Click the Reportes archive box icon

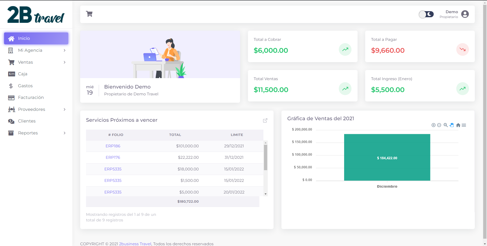tap(11, 133)
